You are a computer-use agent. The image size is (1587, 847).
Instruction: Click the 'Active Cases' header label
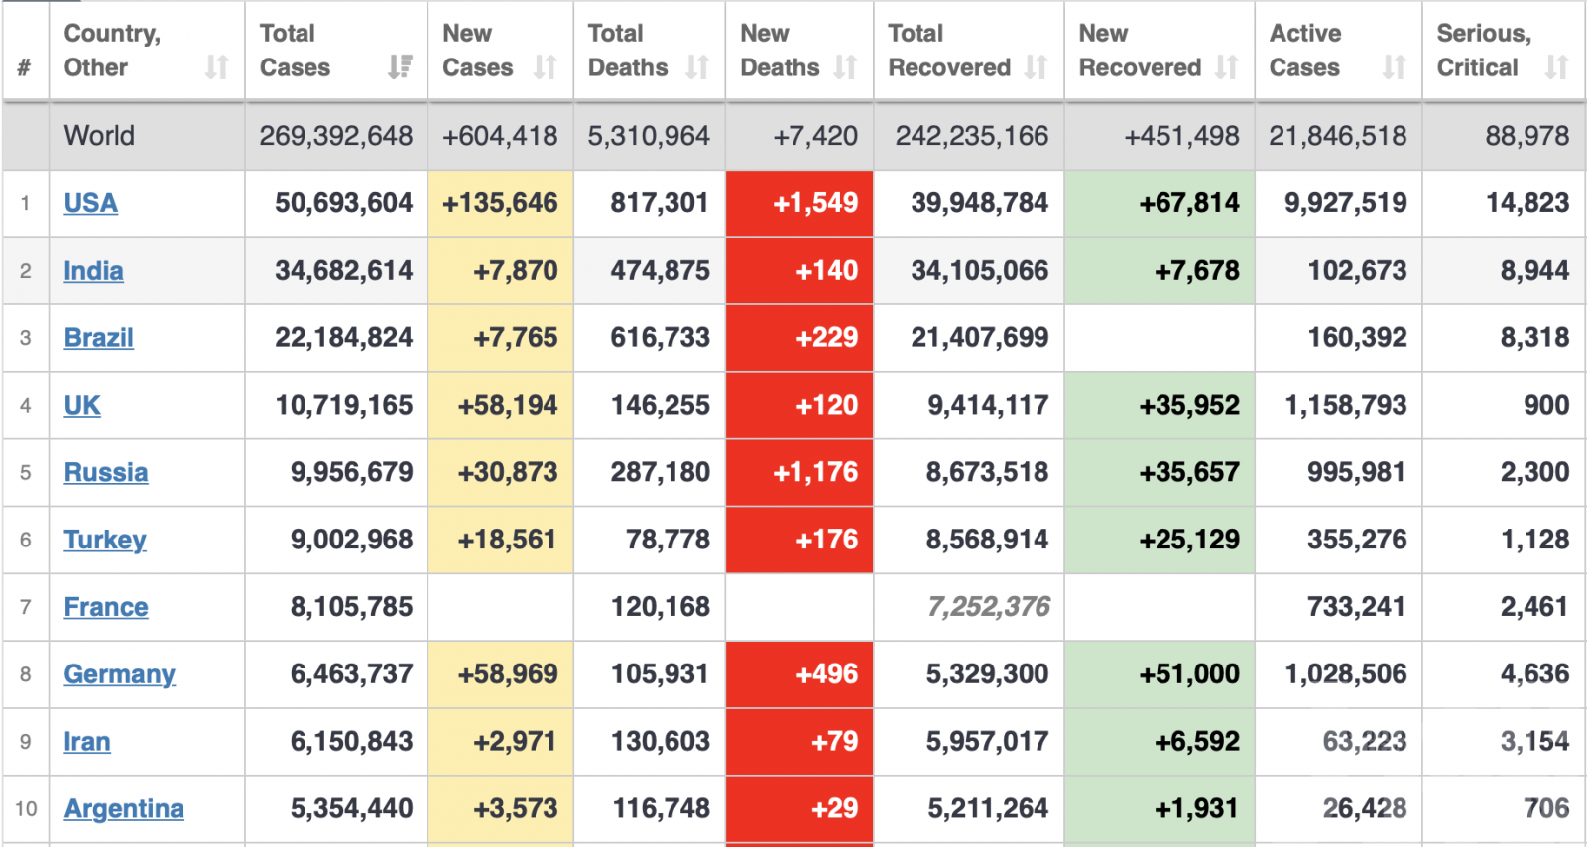pyautogui.click(x=1305, y=50)
